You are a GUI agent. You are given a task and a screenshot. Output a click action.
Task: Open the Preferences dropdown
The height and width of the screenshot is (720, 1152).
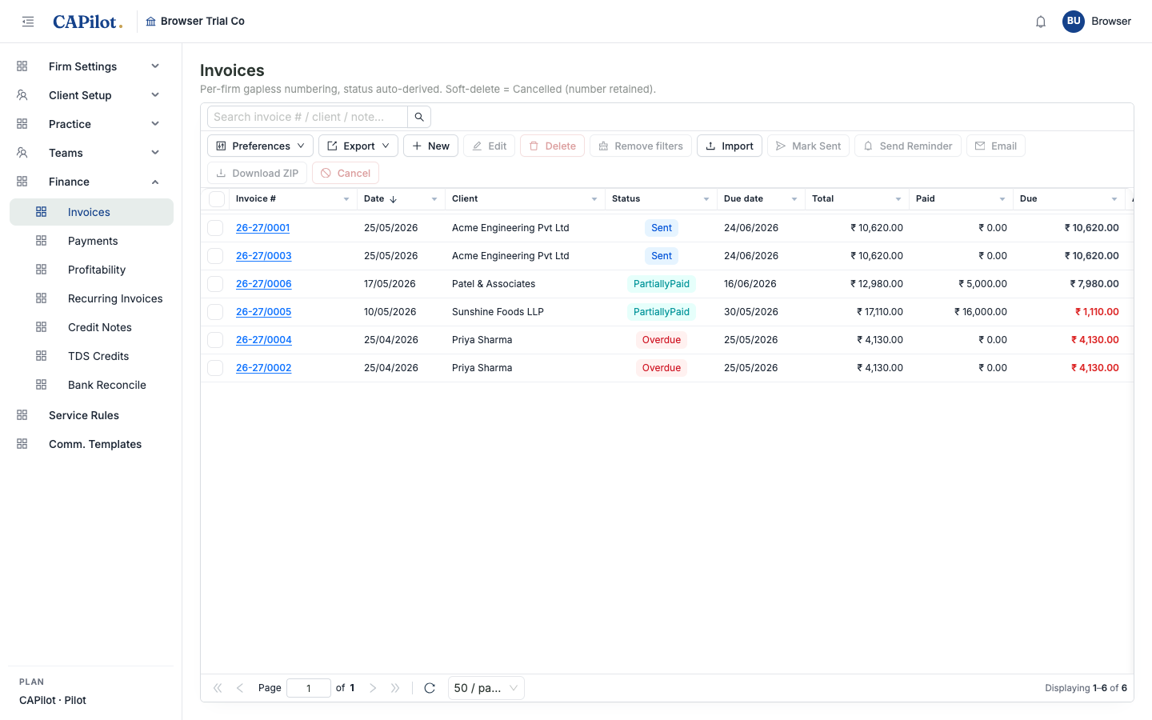pos(260,146)
